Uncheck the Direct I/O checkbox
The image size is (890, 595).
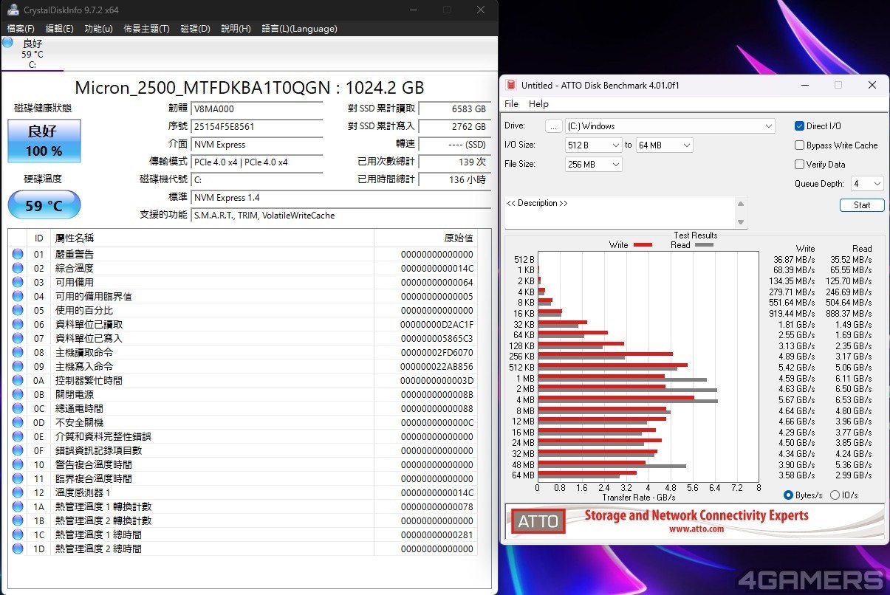coord(799,126)
